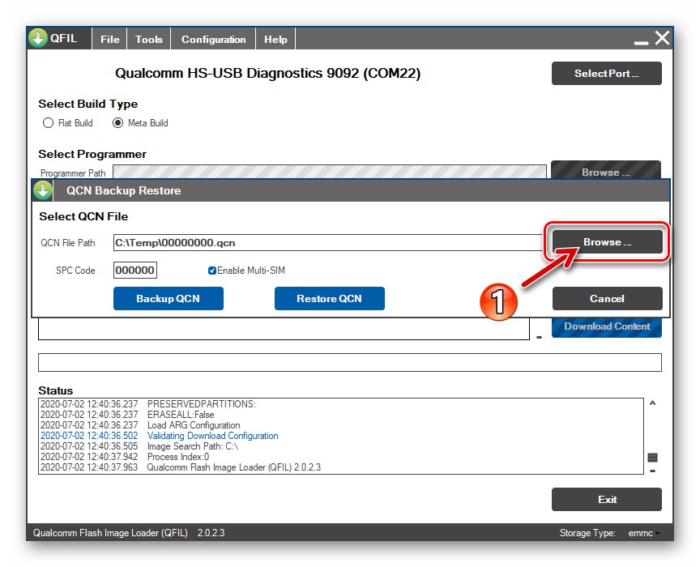
Task: Open the Storage Type emmc dropdown
Action: point(644,533)
